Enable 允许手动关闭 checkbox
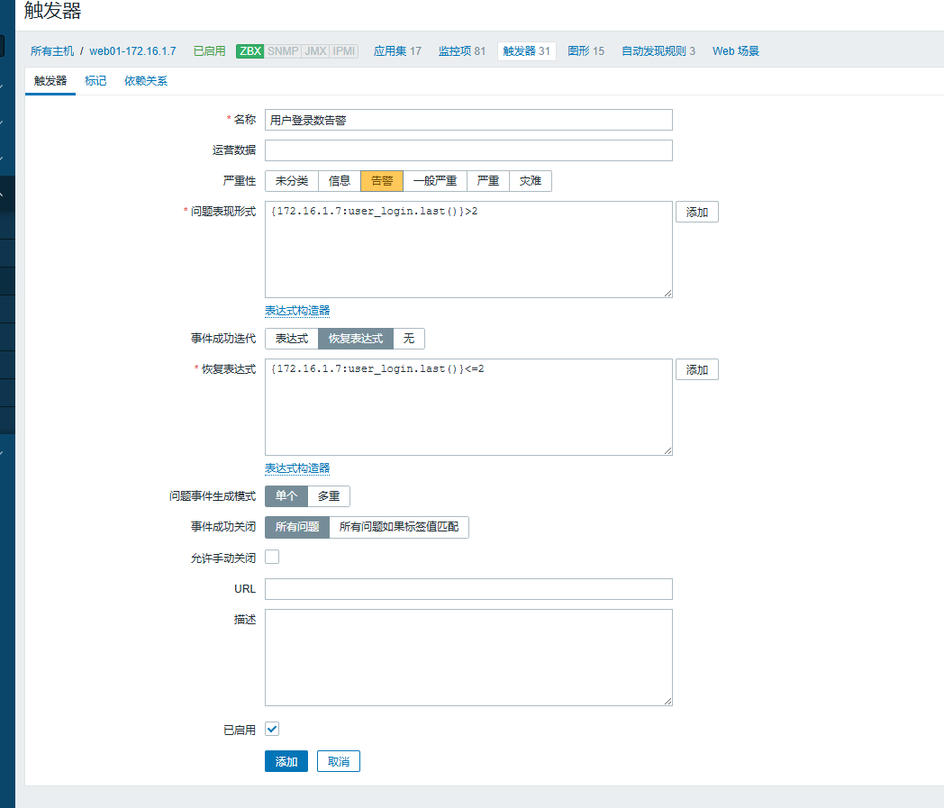This screenshot has height=808, width=944. (272, 557)
